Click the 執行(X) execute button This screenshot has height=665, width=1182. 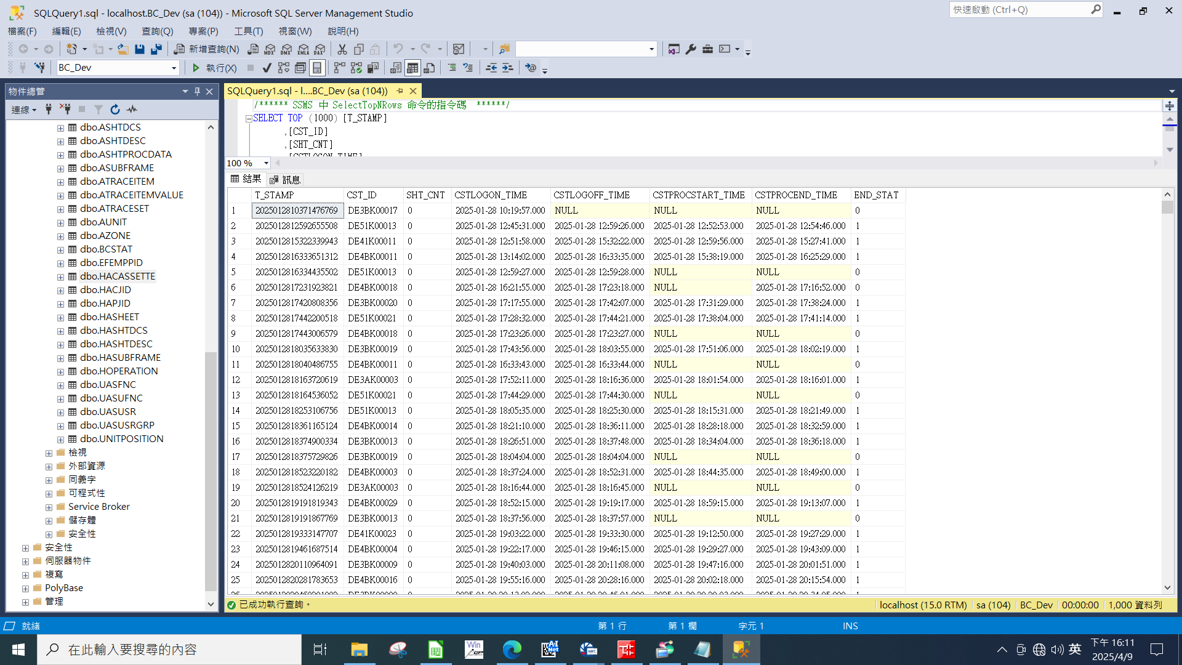[x=214, y=68]
